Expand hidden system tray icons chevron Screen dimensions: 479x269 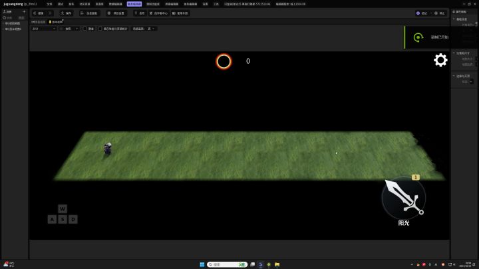tap(412, 264)
